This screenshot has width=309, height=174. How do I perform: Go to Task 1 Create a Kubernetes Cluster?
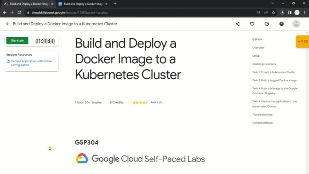pyautogui.click(x=274, y=72)
